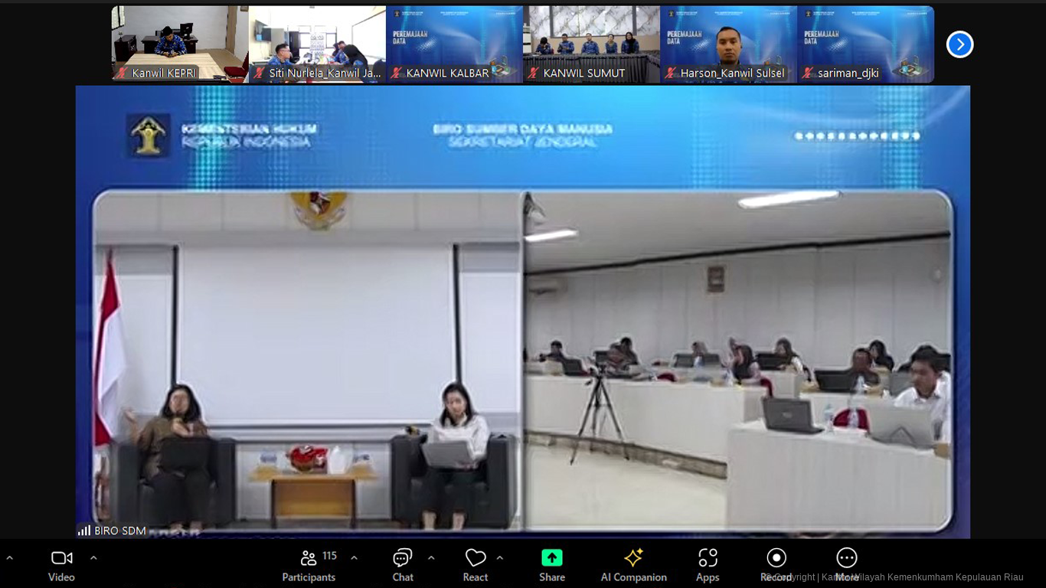This screenshot has height=588, width=1046.
Task: Expand the caret next to Participants
Action: (354, 558)
